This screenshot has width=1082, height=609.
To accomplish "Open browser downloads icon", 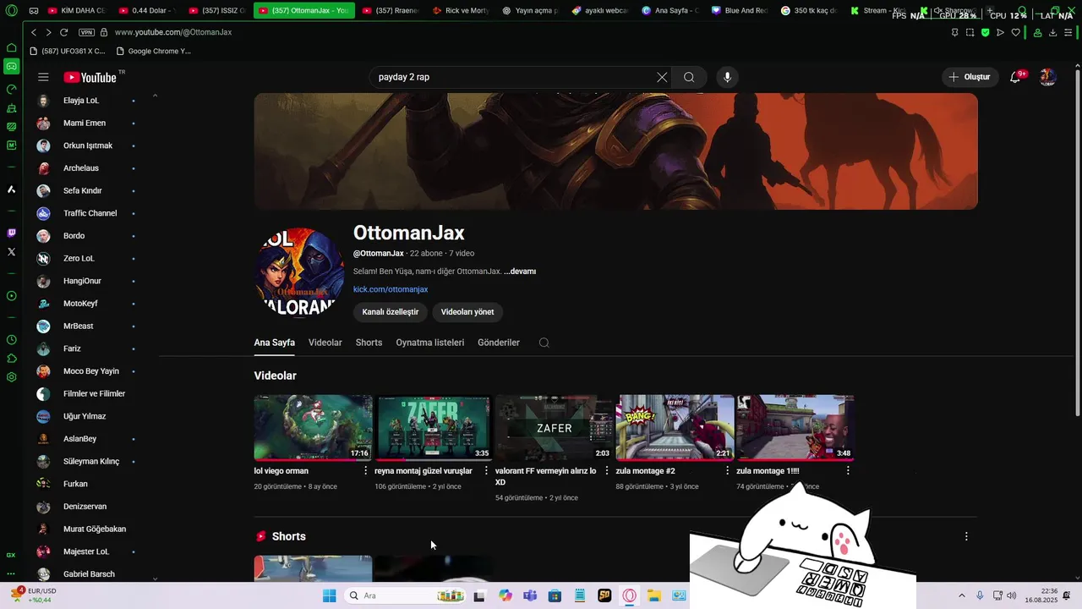I will pyautogui.click(x=1052, y=32).
